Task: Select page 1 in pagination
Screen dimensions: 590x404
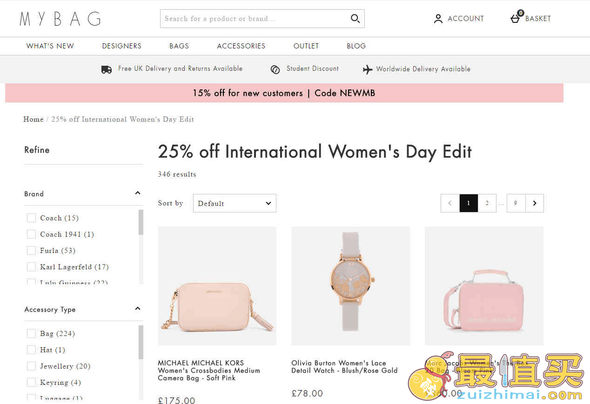Action: [x=469, y=203]
